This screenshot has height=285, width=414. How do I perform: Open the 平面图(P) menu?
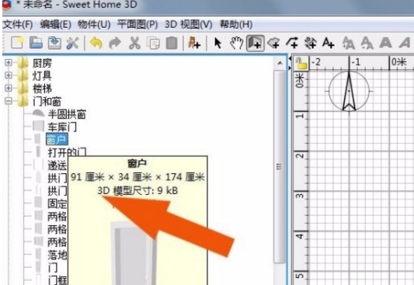[137, 25]
